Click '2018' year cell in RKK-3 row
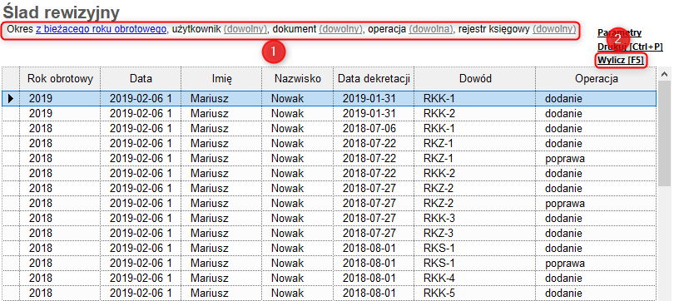674x301 pixels. click(60, 218)
